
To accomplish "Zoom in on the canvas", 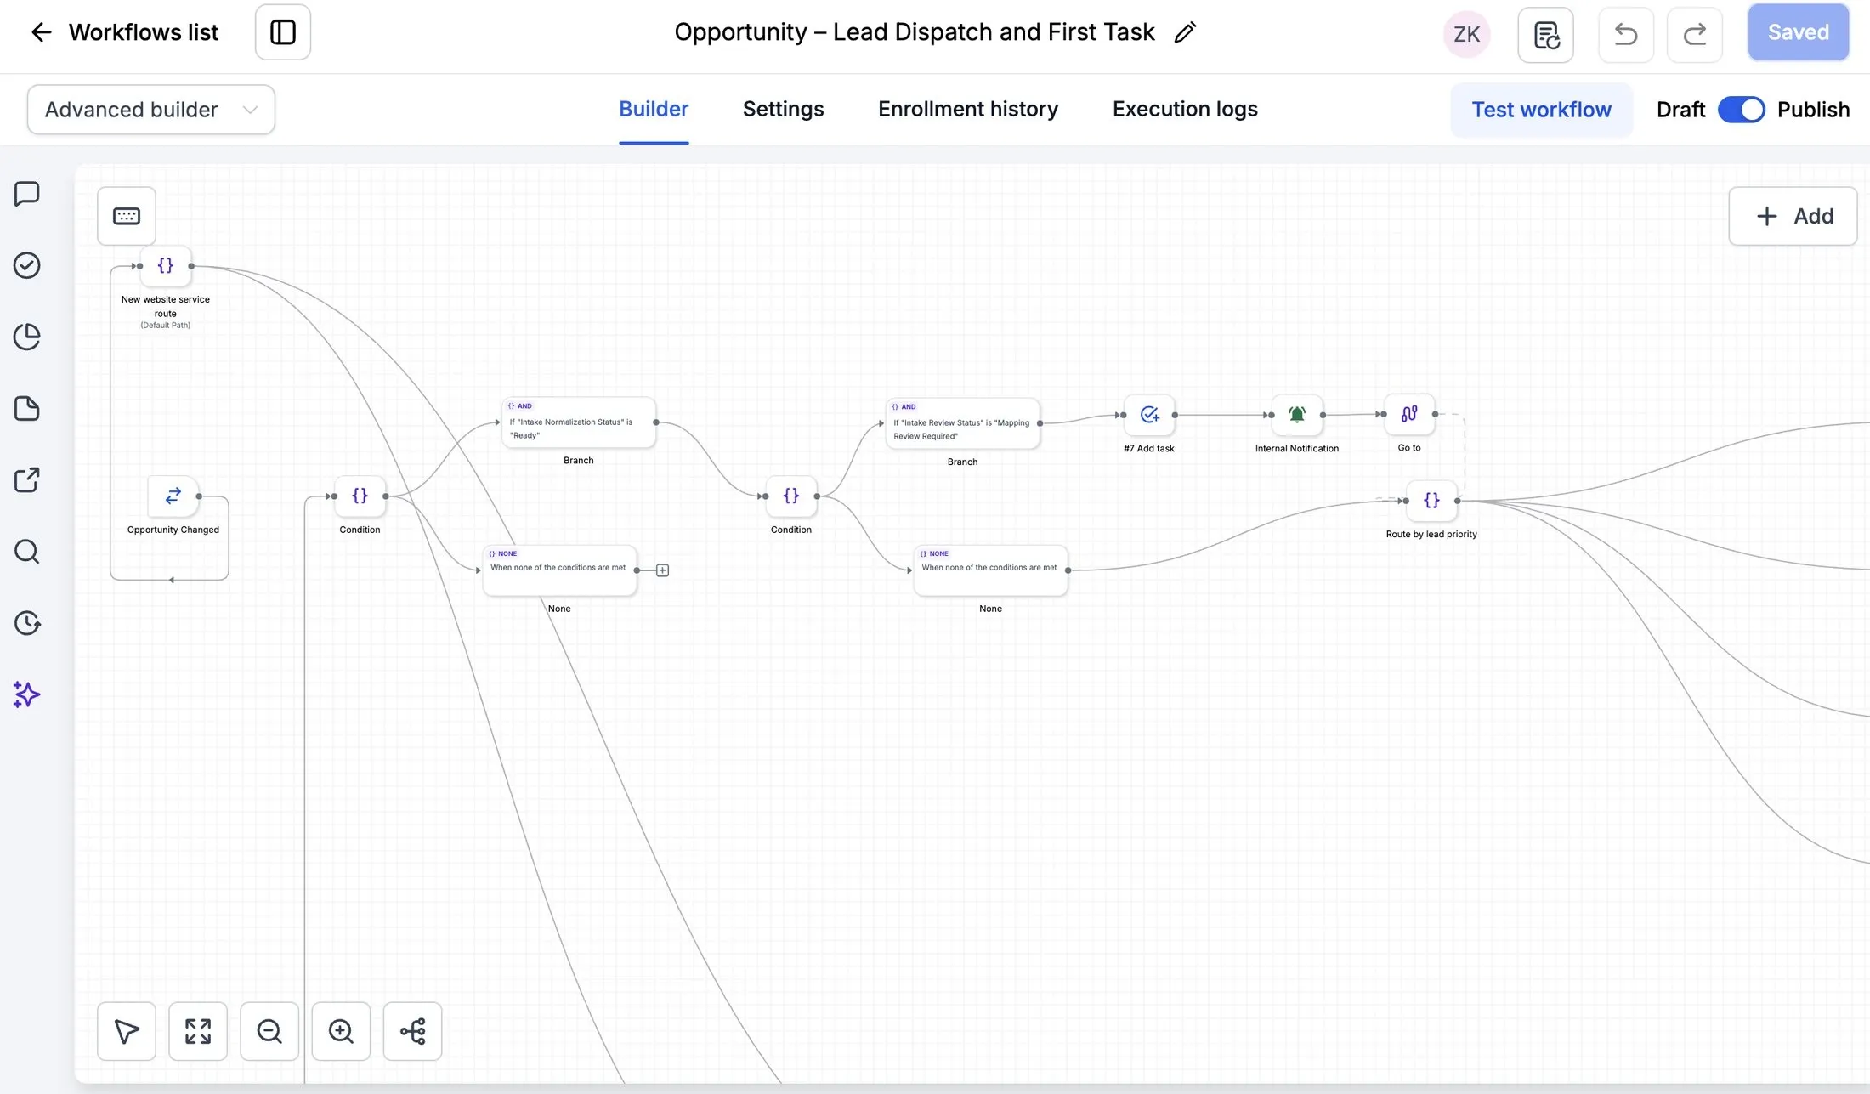I will [x=341, y=1031].
